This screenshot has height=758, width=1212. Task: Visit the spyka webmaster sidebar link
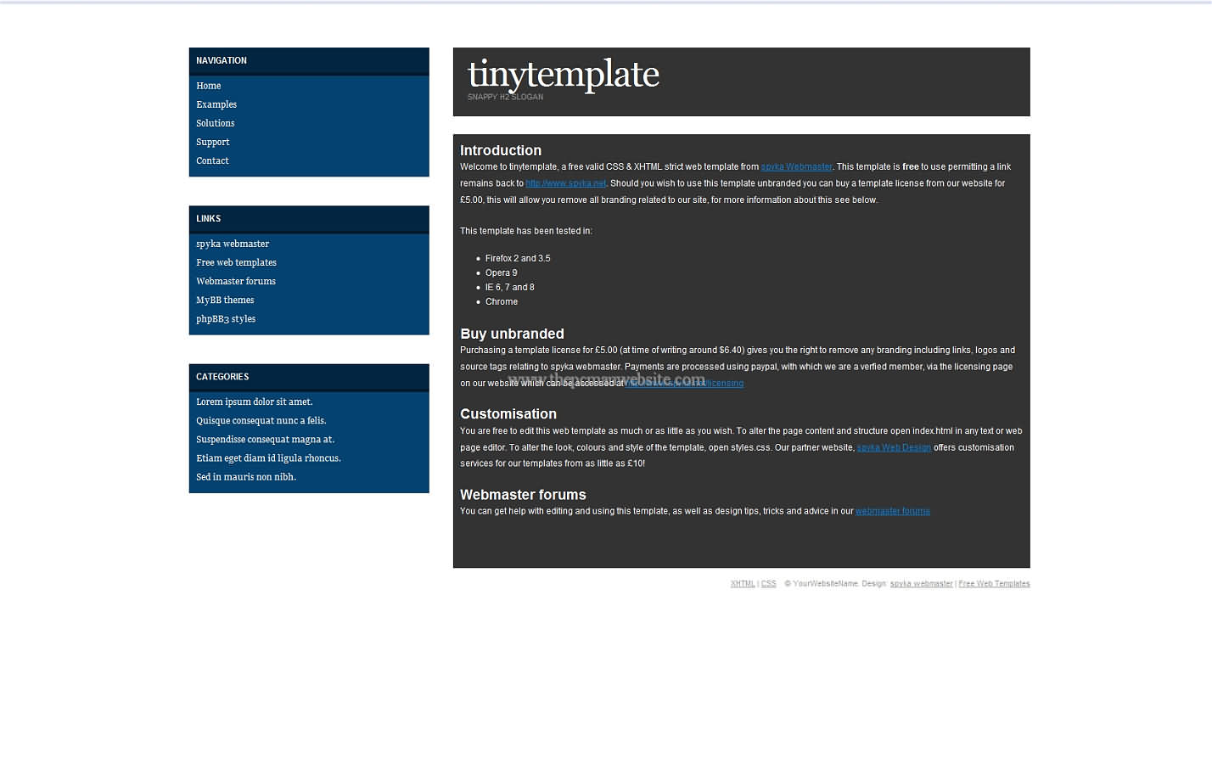pos(233,244)
